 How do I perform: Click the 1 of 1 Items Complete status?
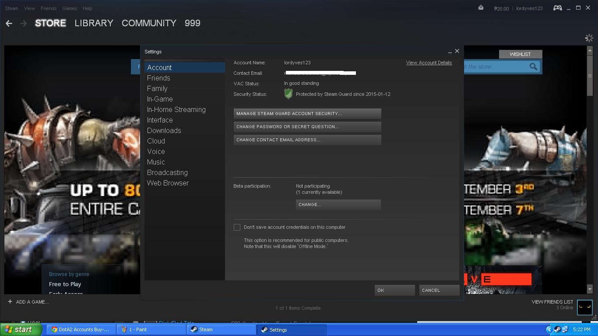[298, 308]
